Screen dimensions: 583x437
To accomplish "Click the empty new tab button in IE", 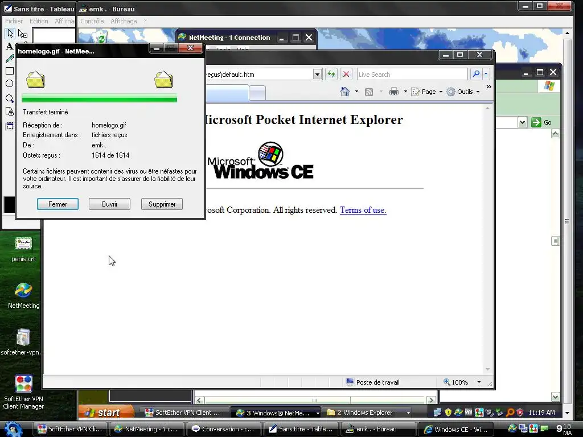I will [x=257, y=93].
